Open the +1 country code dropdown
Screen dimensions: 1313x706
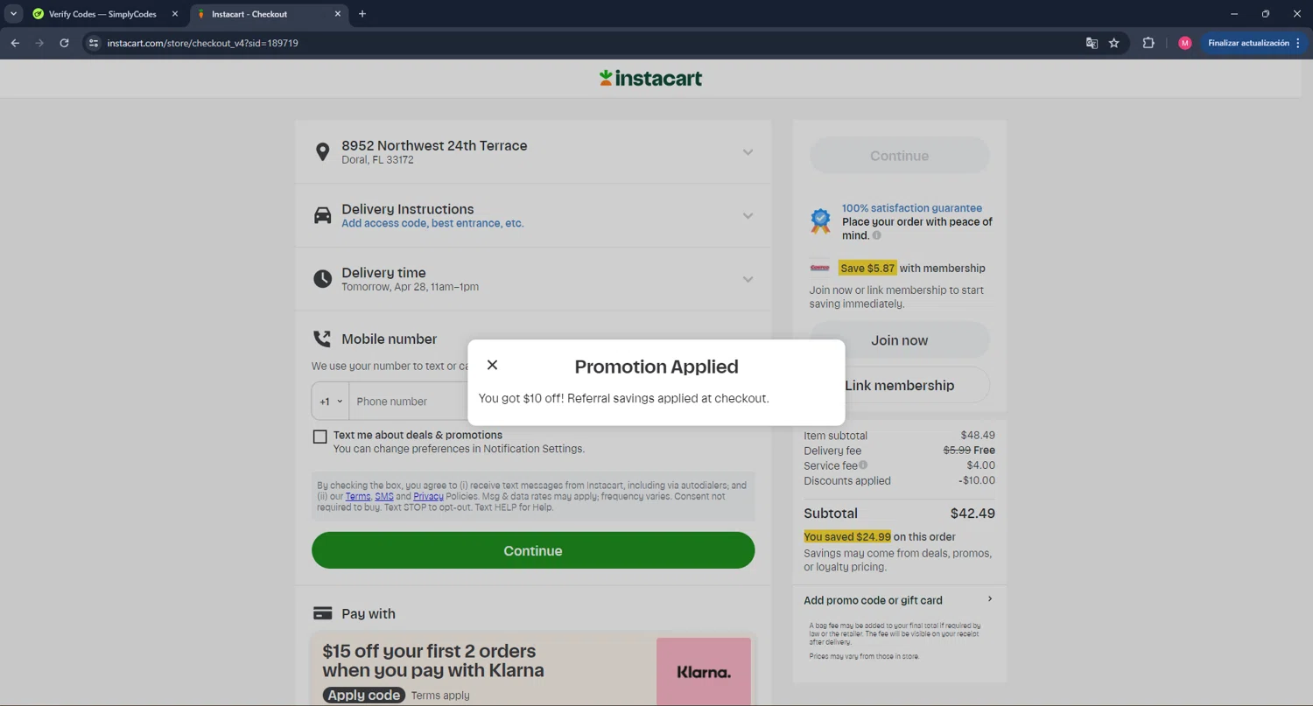[x=331, y=402]
